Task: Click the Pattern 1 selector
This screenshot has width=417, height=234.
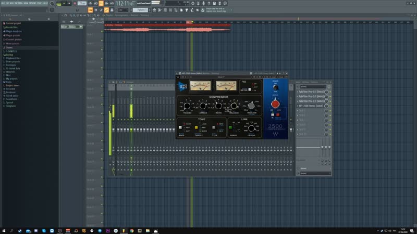Action: click(140, 10)
